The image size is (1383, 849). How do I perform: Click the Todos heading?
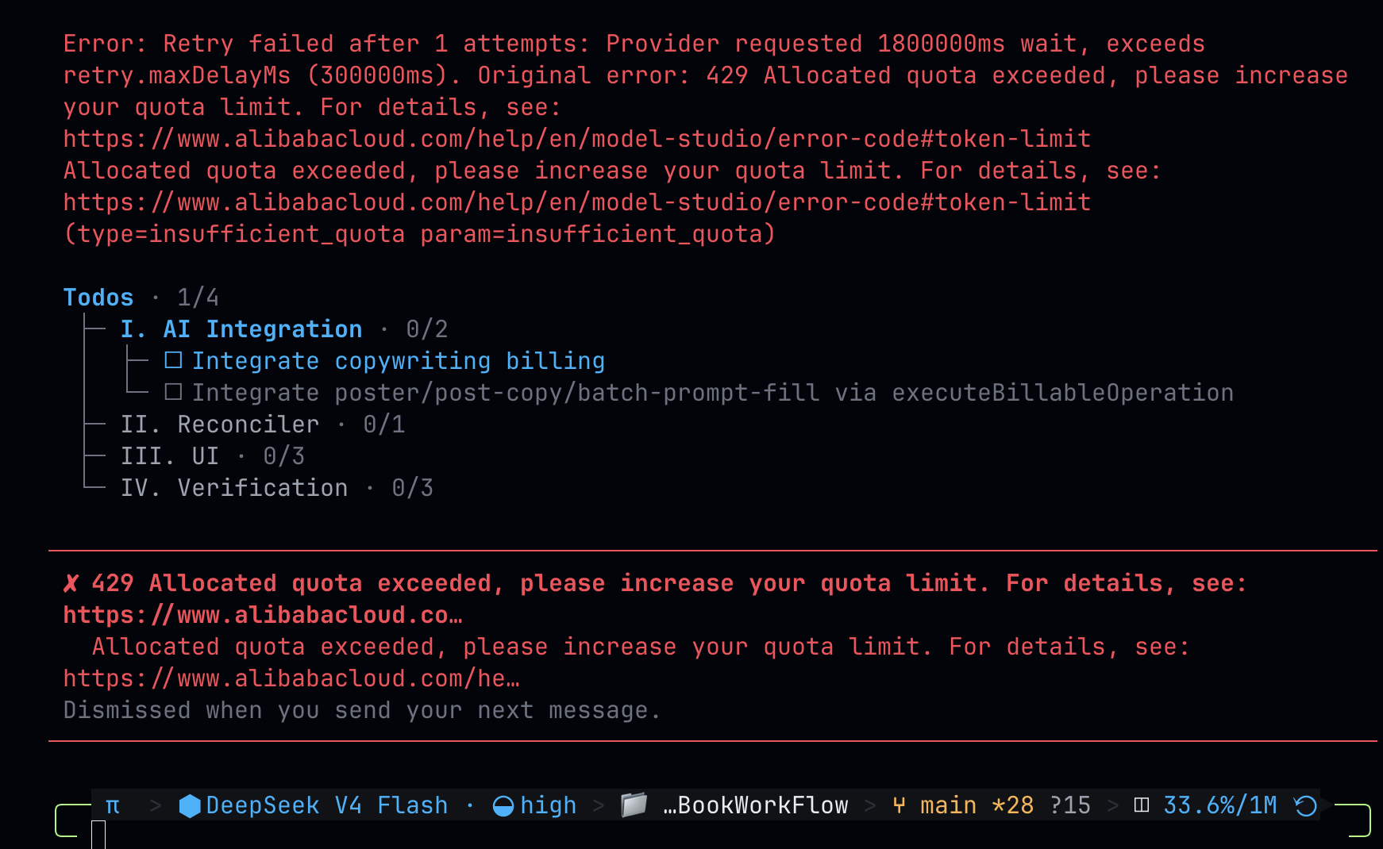click(x=98, y=298)
